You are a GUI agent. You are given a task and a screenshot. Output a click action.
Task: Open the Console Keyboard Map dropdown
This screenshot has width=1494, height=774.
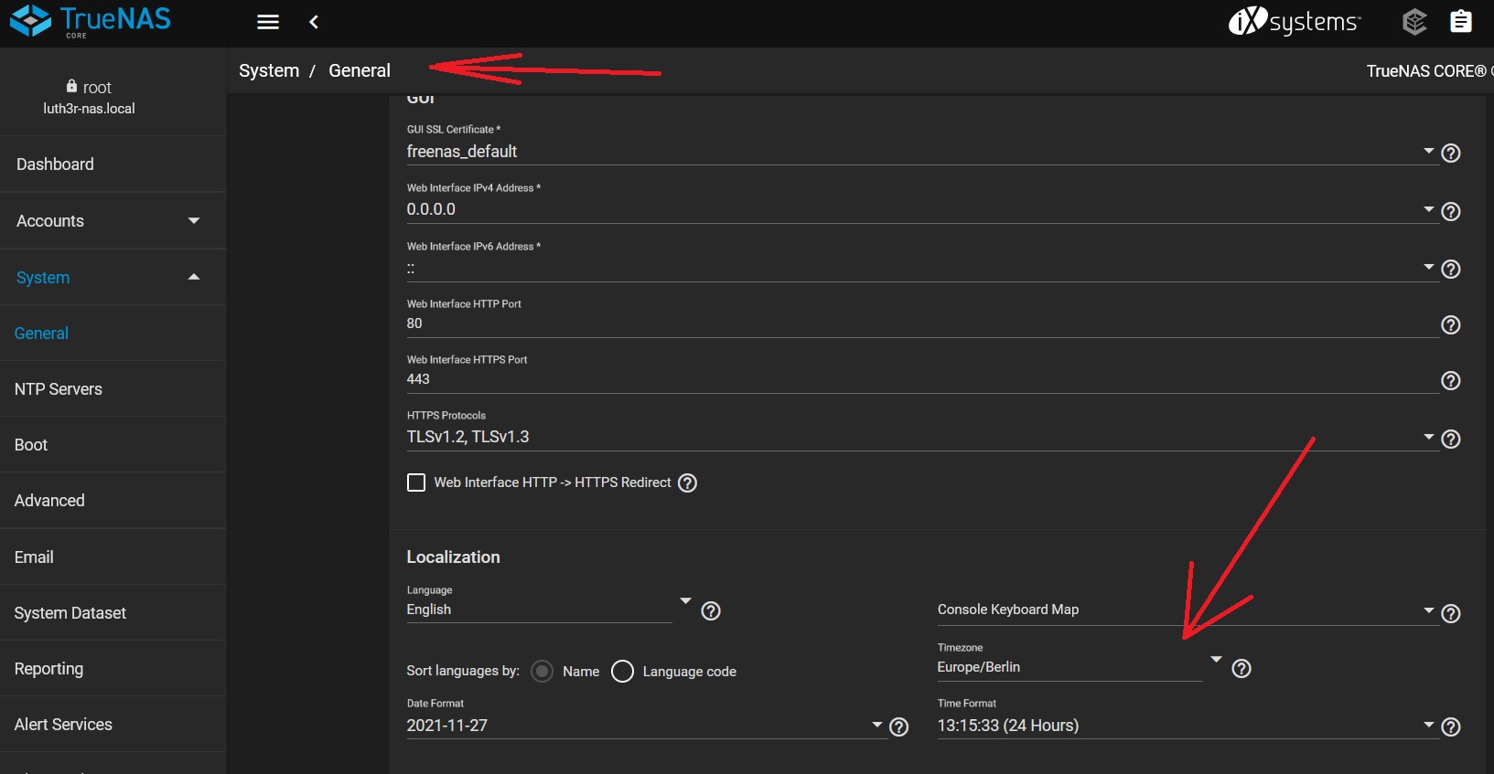tap(1187, 610)
